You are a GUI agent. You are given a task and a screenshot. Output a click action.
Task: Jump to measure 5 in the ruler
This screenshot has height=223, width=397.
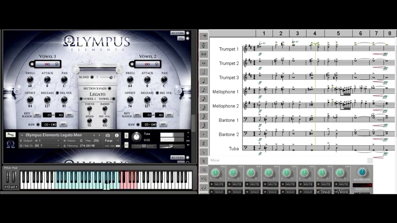[338, 33]
